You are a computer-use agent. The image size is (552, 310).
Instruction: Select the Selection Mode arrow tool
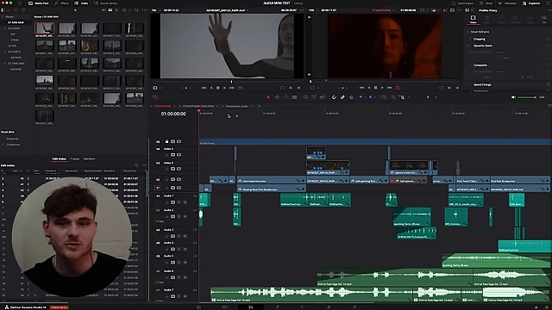[x=268, y=97]
